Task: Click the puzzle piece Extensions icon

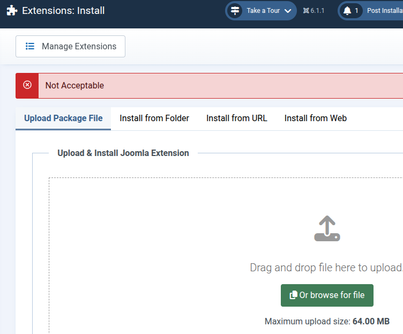Action: [x=12, y=11]
